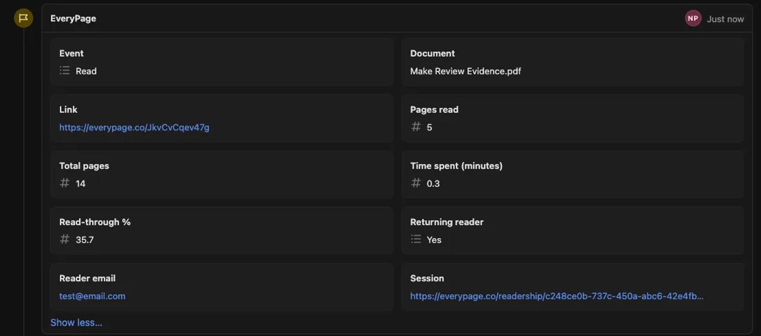Click the hash icon beside Time spent 0.3
Viewport: 761px width, 336px height.
(x=416, y=183)
